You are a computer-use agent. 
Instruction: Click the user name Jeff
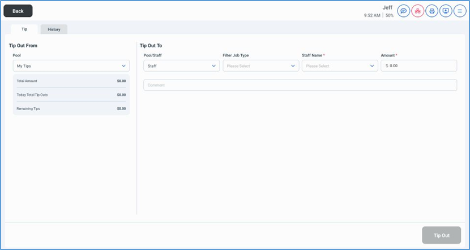(387, 7)
